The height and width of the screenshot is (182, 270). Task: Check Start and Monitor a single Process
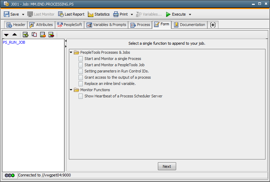[x=81, y=59]
